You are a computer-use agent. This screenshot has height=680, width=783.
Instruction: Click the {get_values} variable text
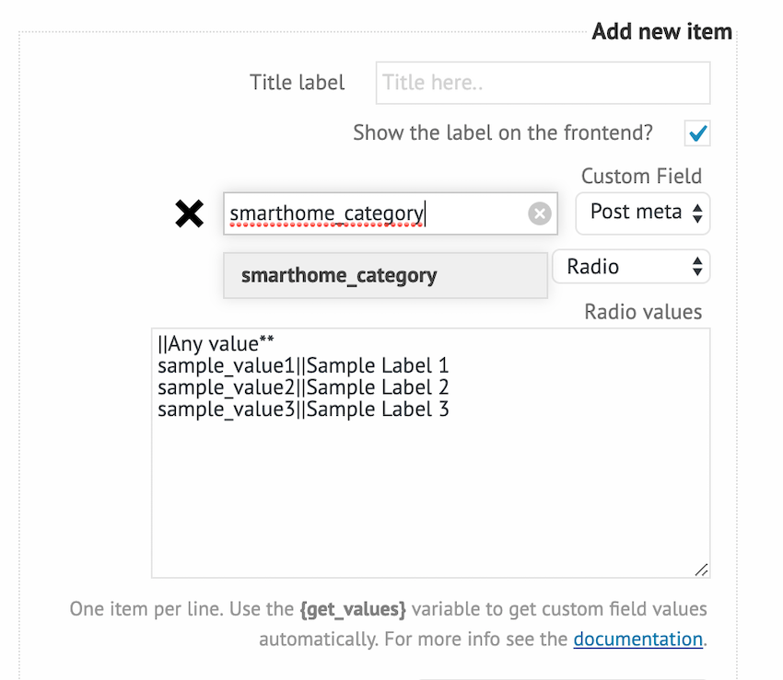[x=355, y=609]
